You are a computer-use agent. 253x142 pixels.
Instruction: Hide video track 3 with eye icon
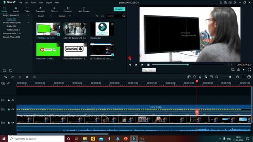click(x=13, y=100)
